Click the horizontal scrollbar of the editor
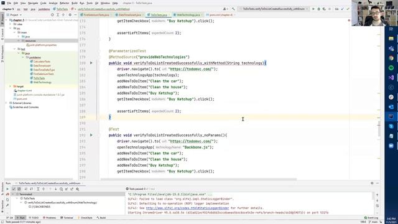The width and height of the screenshot is (398, 224). pyautogui.click(x=198, y=179)
